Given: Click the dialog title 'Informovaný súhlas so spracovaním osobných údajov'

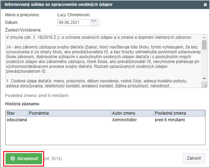Looking at the screenshot, I should (x=58, y=5).
